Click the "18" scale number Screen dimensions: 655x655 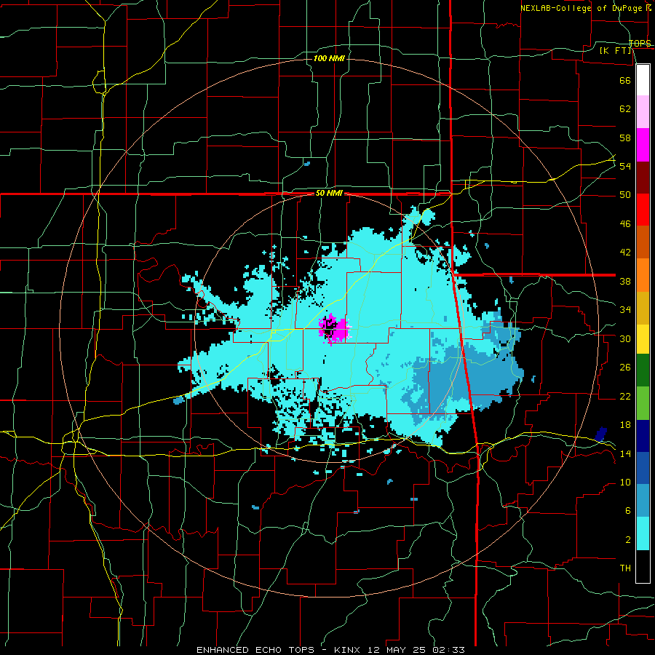tap(625, 425)
